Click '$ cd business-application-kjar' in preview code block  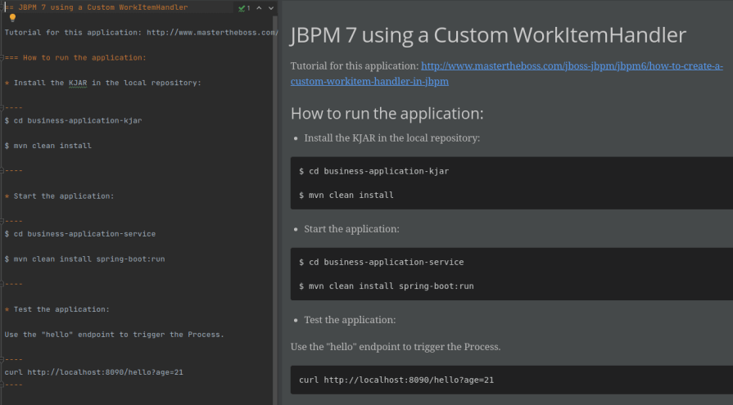(374, 172)
